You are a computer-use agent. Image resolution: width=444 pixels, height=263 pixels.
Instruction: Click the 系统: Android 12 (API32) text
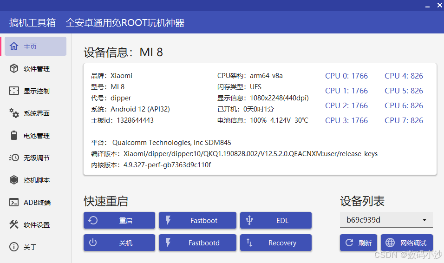coord(130,109)
